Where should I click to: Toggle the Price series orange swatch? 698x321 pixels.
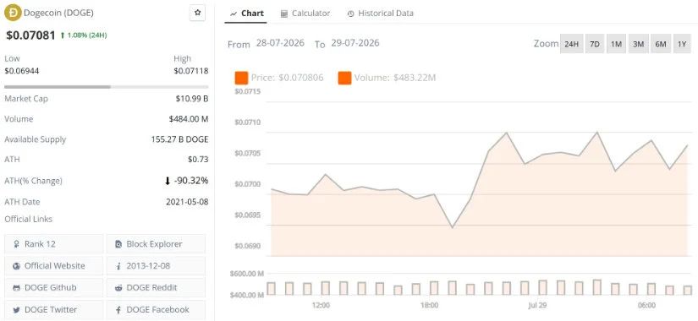[241, 78]
